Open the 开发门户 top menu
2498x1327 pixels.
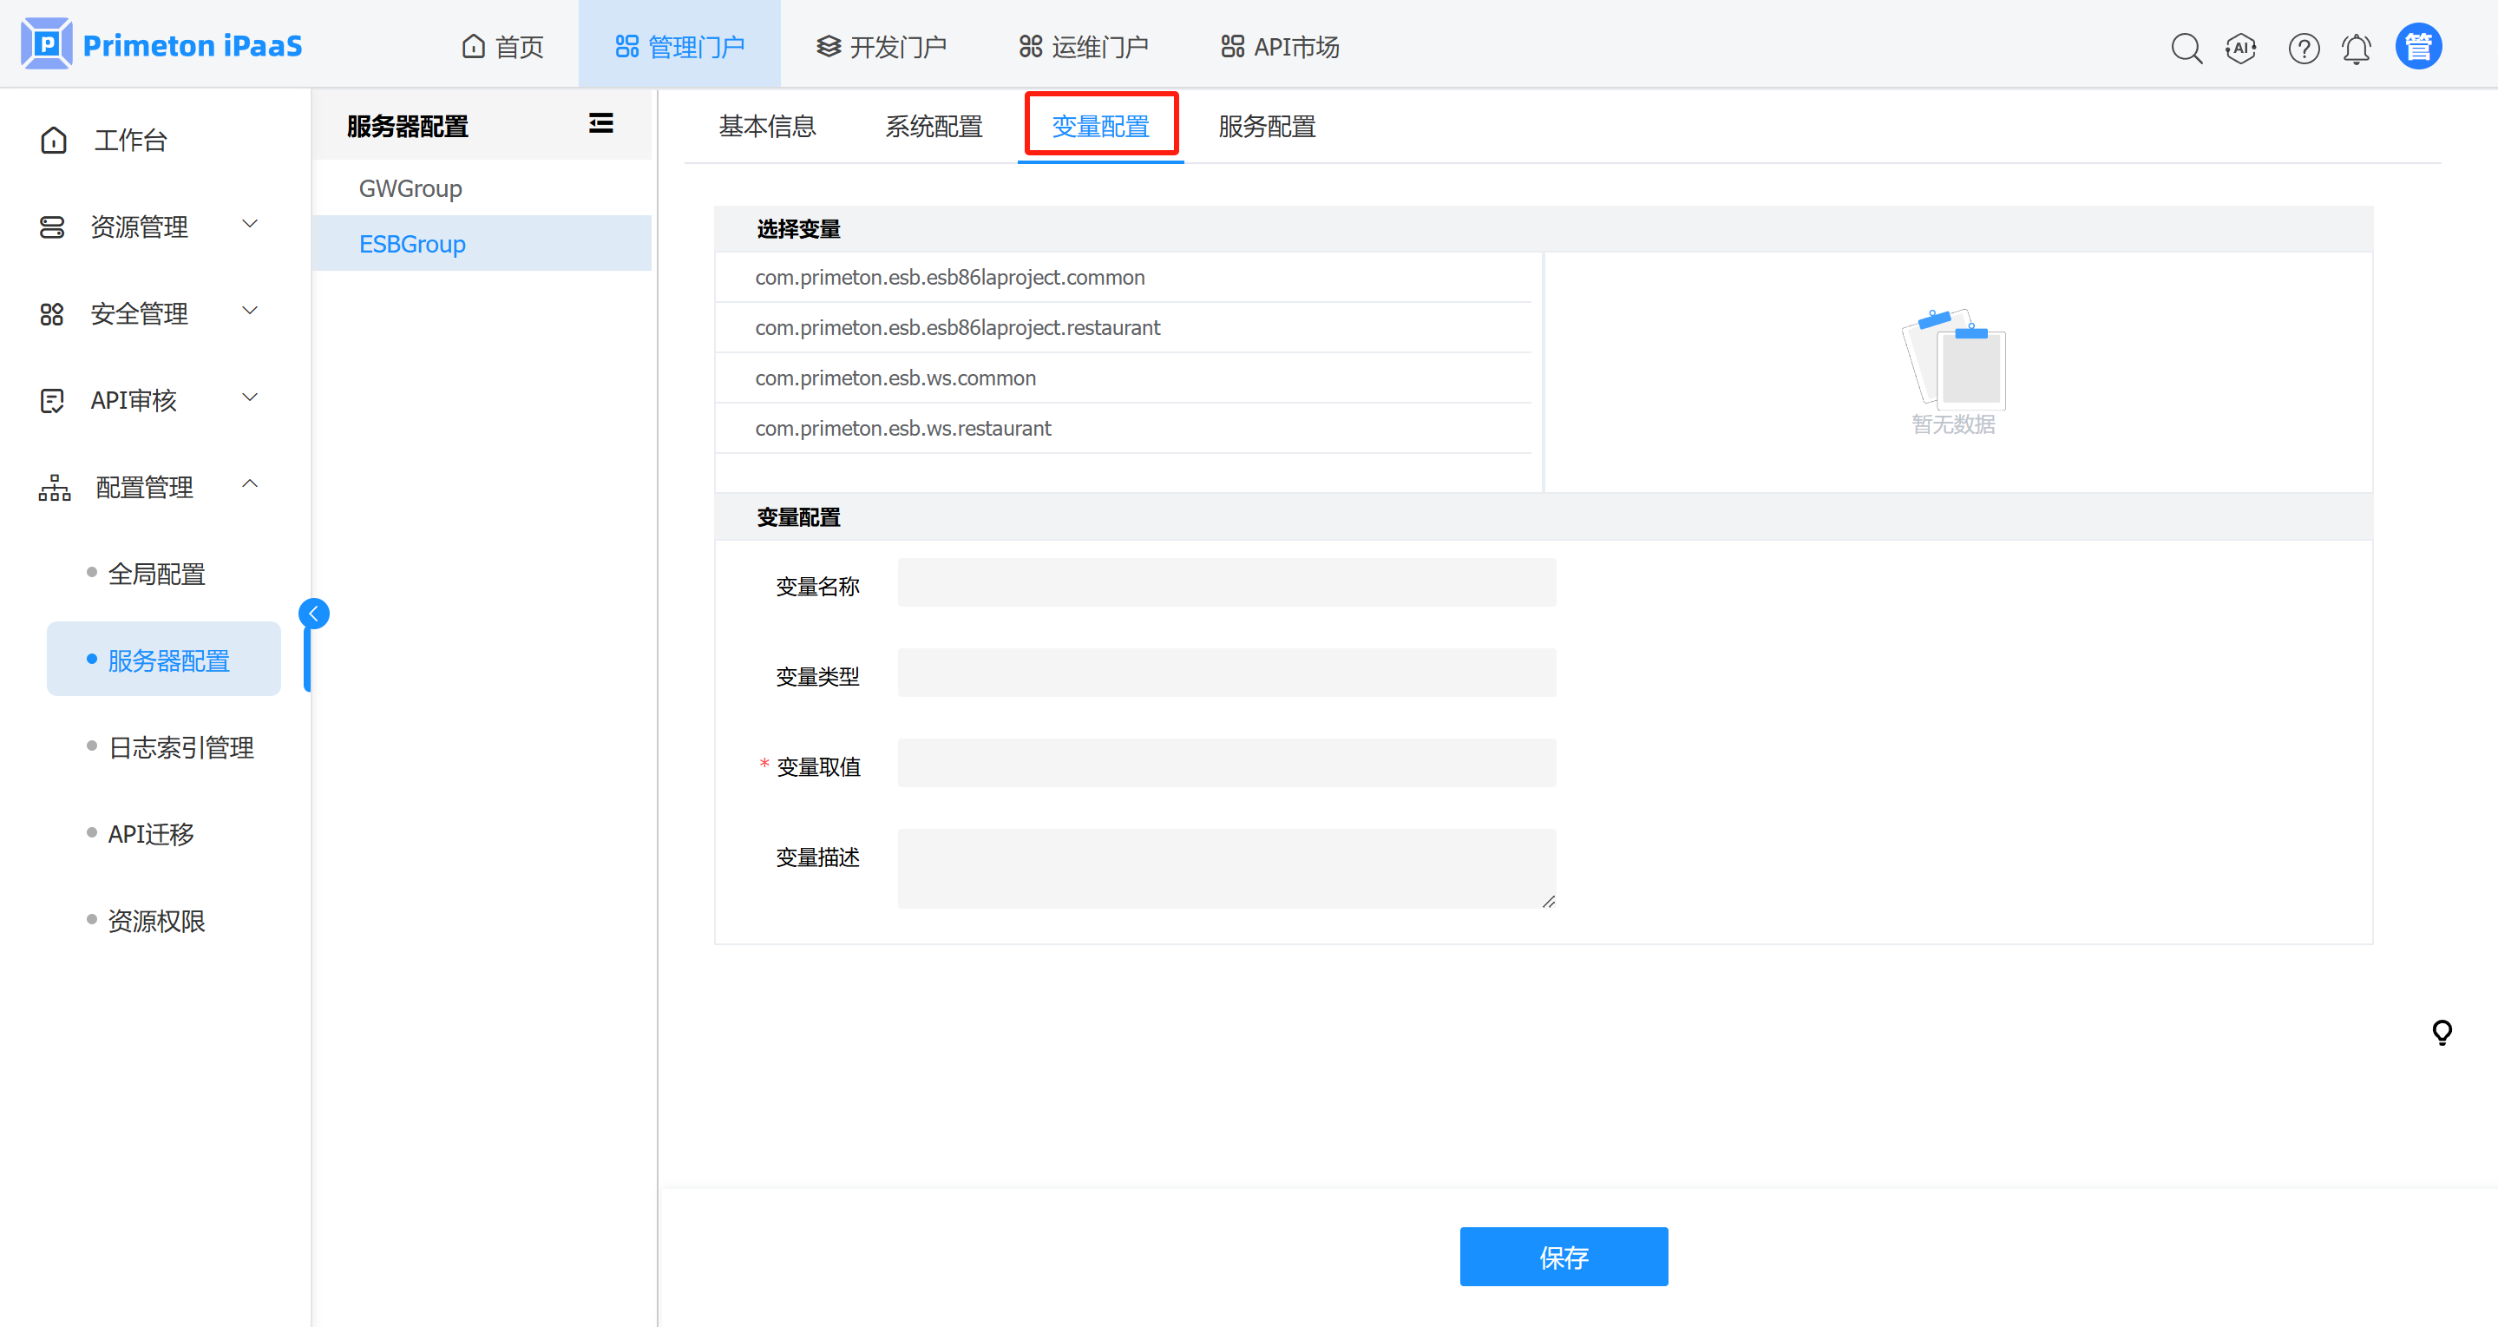click(881, 47)
